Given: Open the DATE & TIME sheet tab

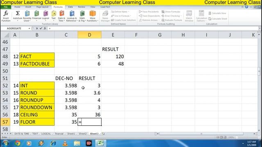Looking at the screenshot, I should pos(22,134).
